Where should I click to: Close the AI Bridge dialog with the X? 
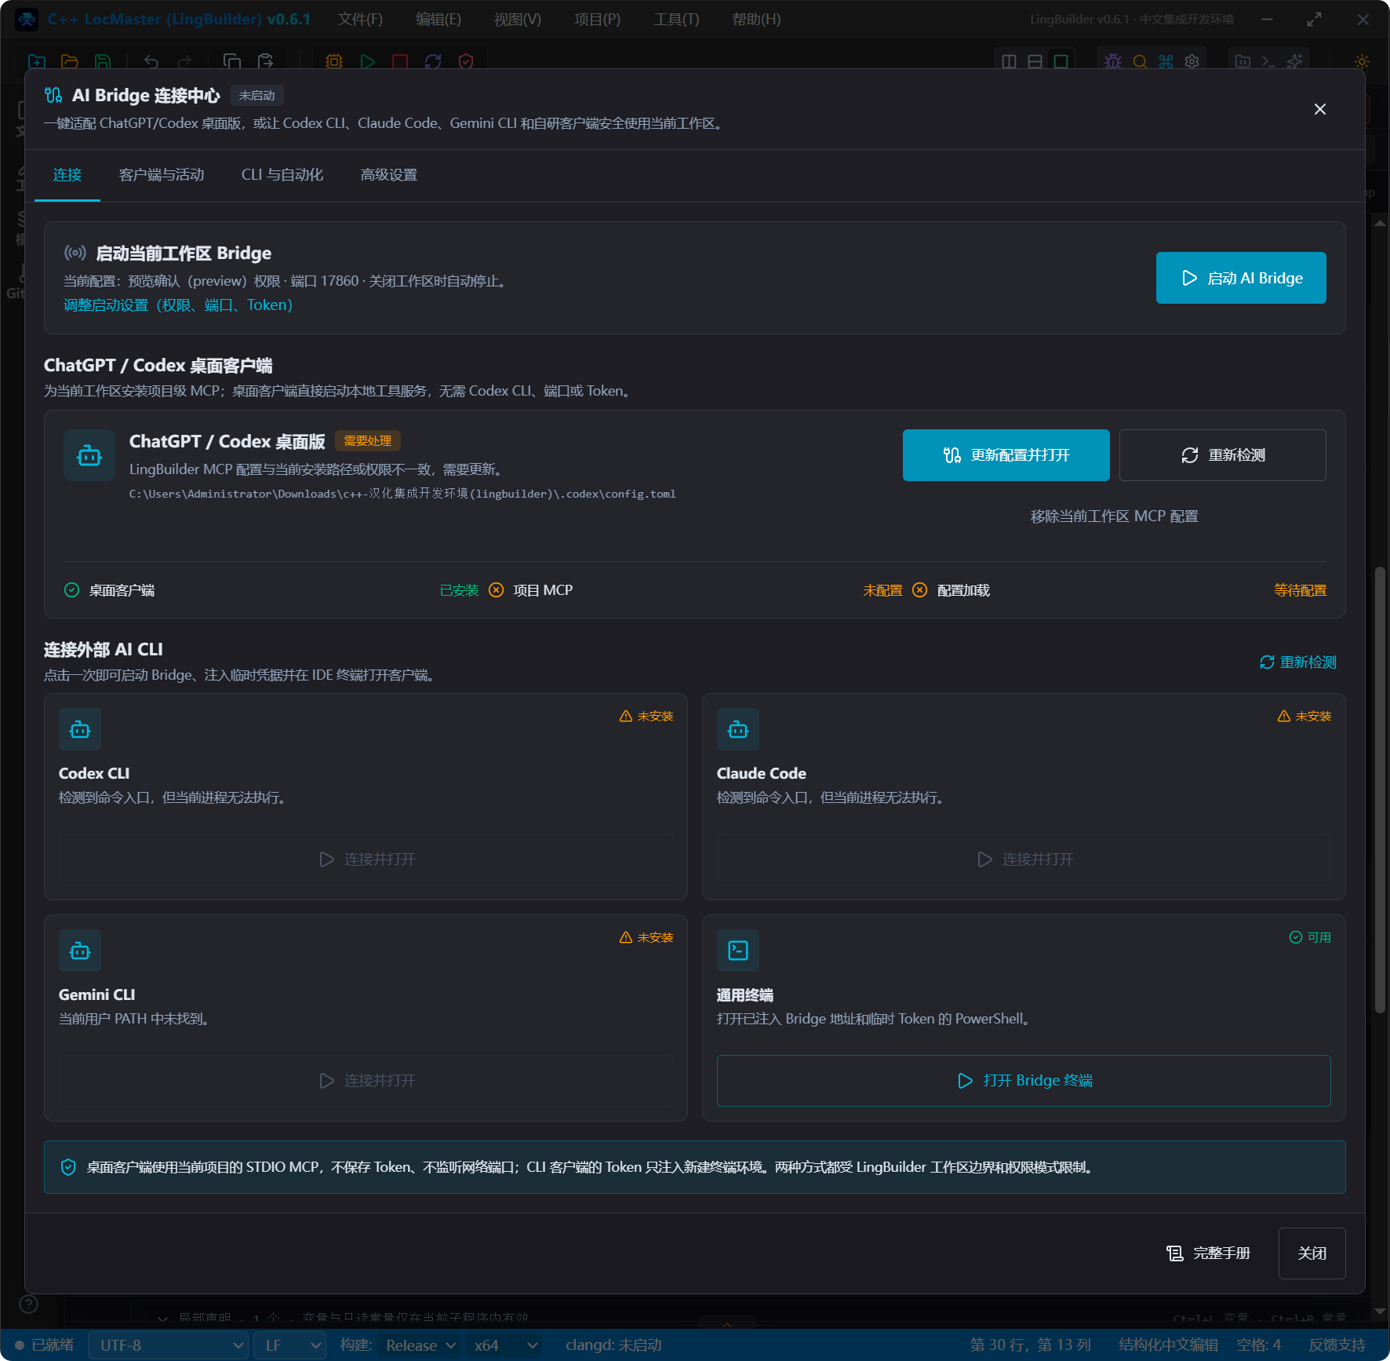pos(1320,109)
